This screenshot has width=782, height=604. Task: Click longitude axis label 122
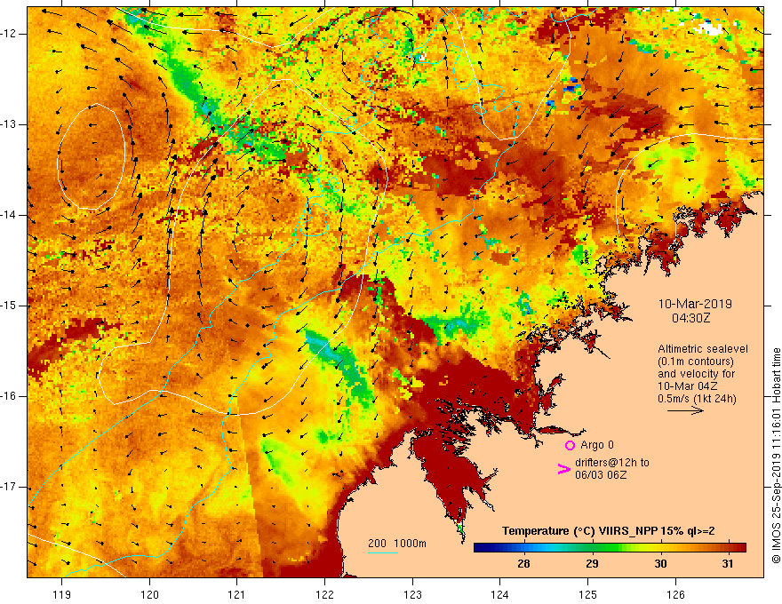pyautogui.click(x=324, y=594)
